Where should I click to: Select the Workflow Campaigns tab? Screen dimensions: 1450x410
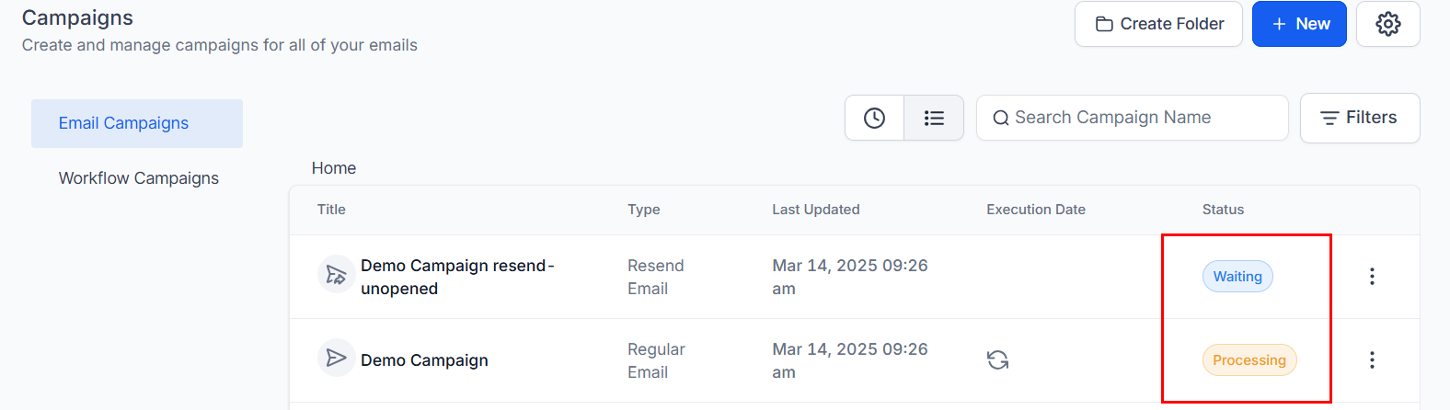click(138, 178)
